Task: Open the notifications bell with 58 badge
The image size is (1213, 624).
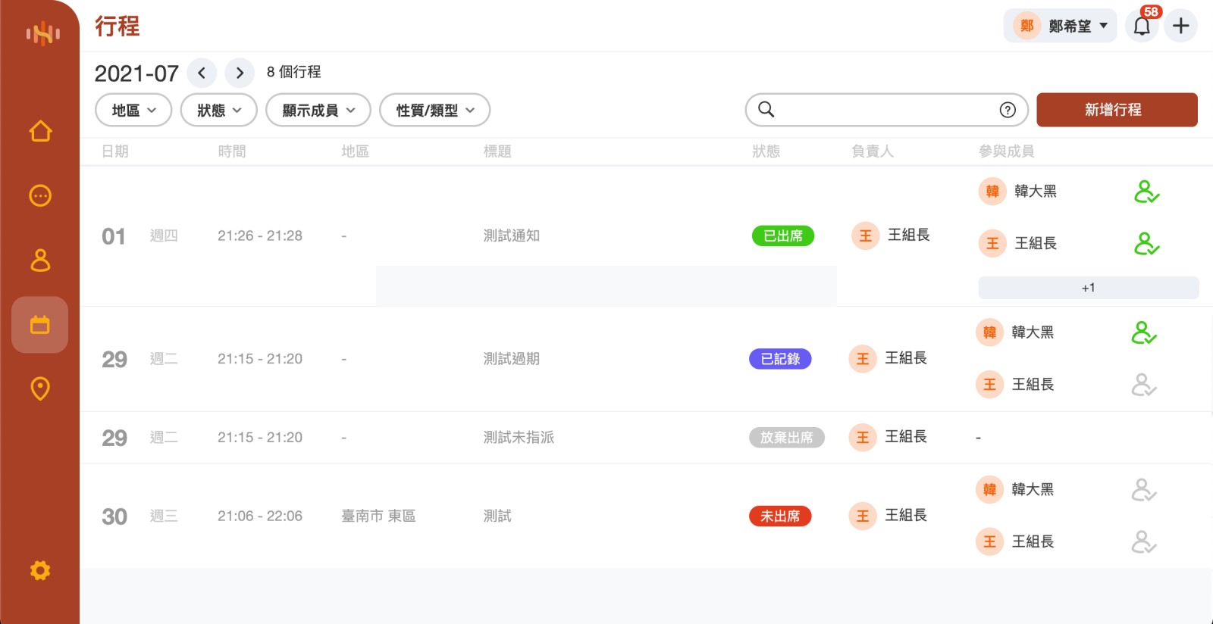Action: pyautogui.click(x=1142, y=26)
